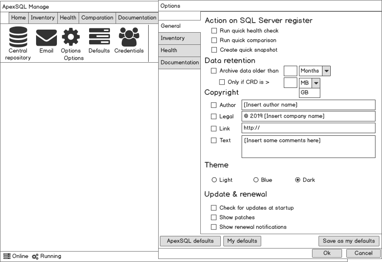Open the Inventory ribbon tab

point(43,18)
